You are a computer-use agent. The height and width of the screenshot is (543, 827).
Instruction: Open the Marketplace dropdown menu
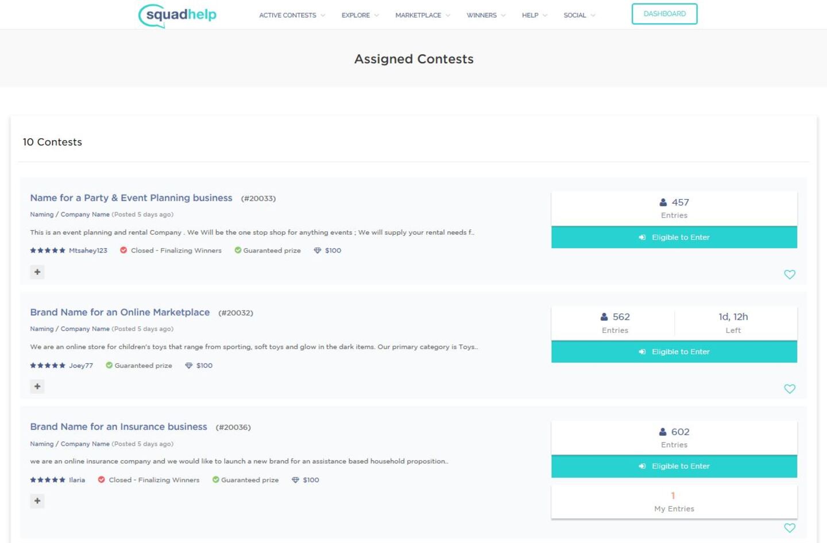(423, 15)
